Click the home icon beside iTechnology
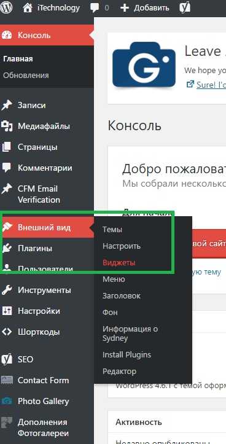 28,8
